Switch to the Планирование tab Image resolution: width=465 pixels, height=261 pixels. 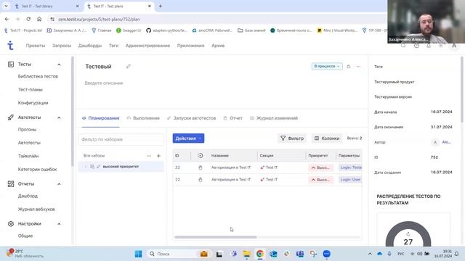101,118
